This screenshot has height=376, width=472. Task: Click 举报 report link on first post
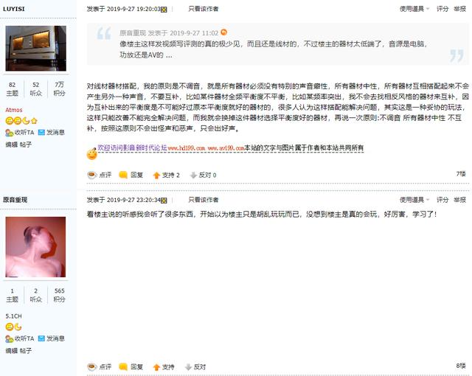[459, 9]
